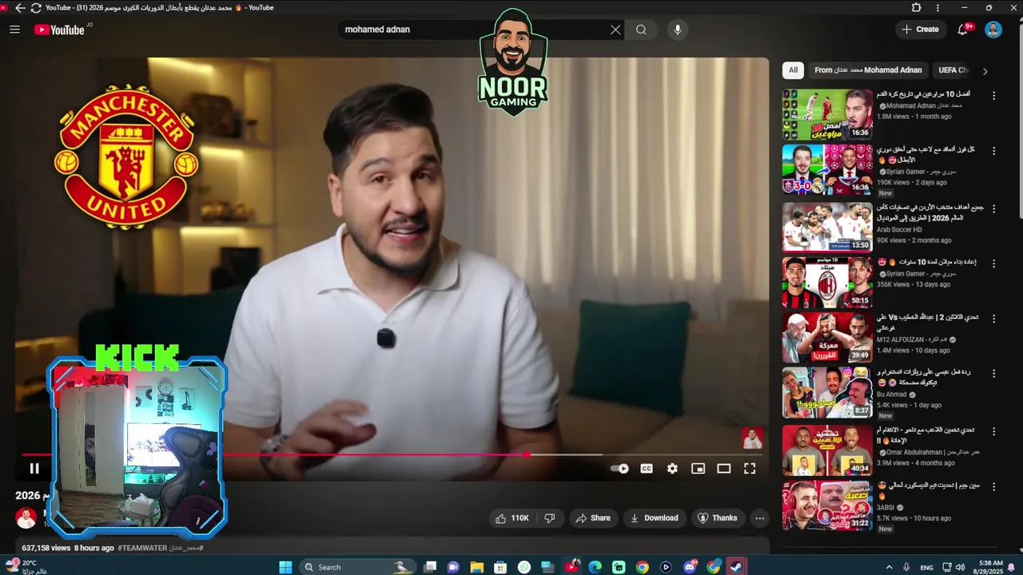The image size is (1023, 575).
Task: Open Bu Ahmad channel link
Action: click(892, 394)
